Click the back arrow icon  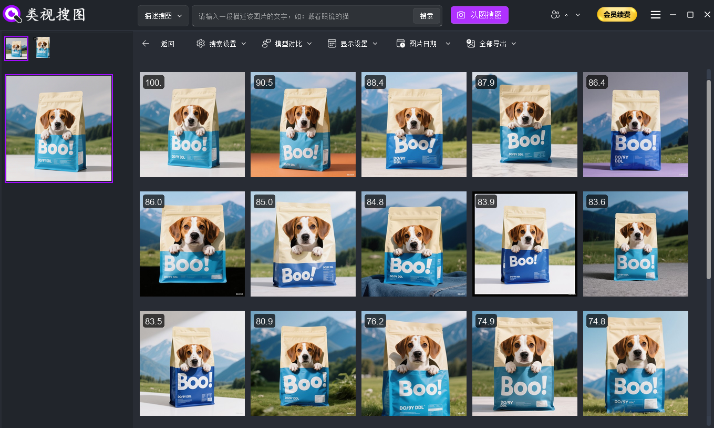click(146, 44)
